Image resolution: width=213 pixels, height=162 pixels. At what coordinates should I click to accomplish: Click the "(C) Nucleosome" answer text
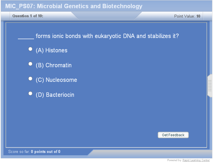pos(56,80)
